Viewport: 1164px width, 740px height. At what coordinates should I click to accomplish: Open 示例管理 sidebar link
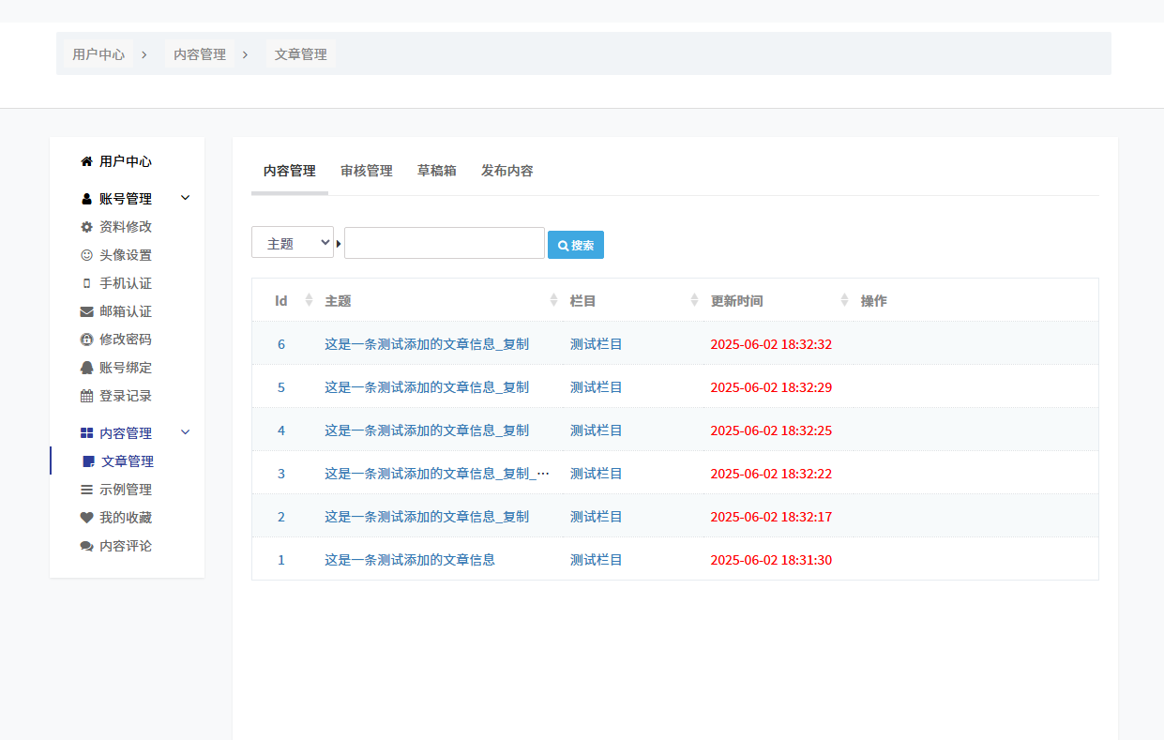coord(126,490)
